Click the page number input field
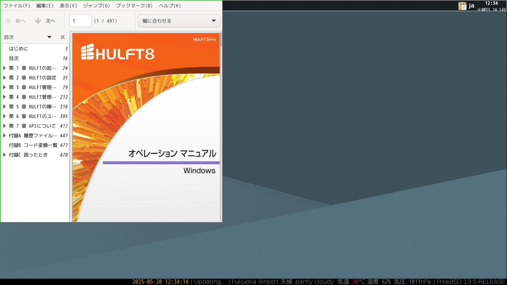This screenshot has height=285, width=507. pyautogui.click(x=81, y=21)
